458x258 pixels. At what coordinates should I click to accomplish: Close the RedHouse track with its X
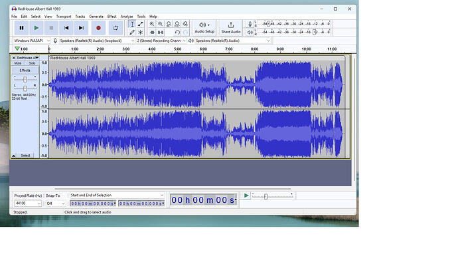(14, 58)
